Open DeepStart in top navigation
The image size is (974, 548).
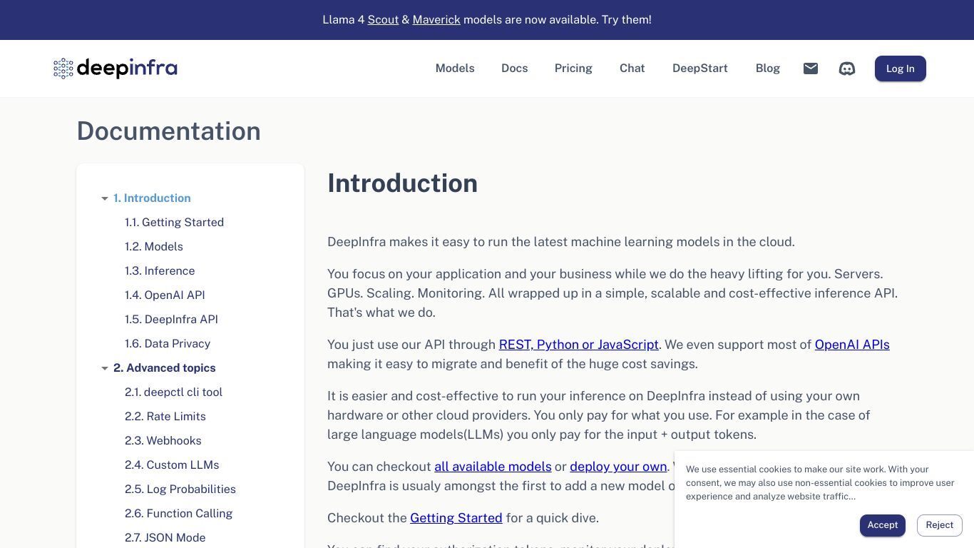700,68
